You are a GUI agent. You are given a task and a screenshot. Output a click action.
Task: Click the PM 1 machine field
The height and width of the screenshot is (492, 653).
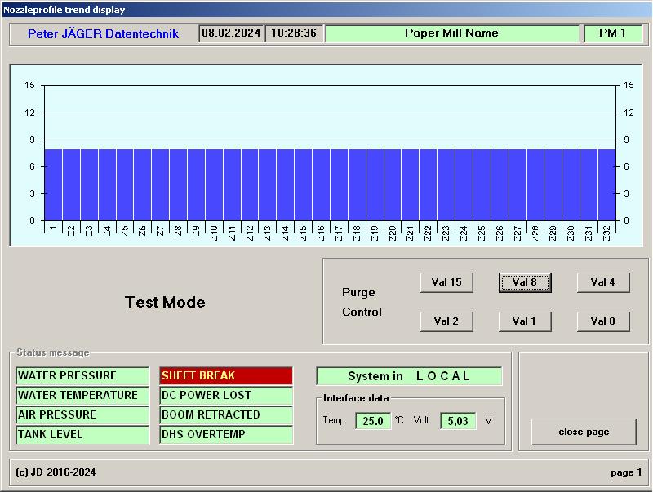[x=612, y=33]
